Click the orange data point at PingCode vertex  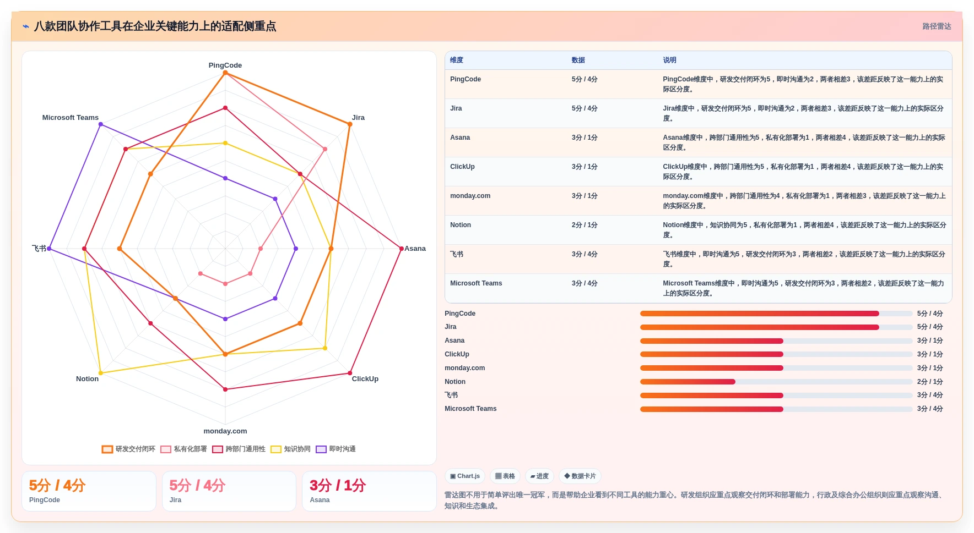click(x=225, y=73)
